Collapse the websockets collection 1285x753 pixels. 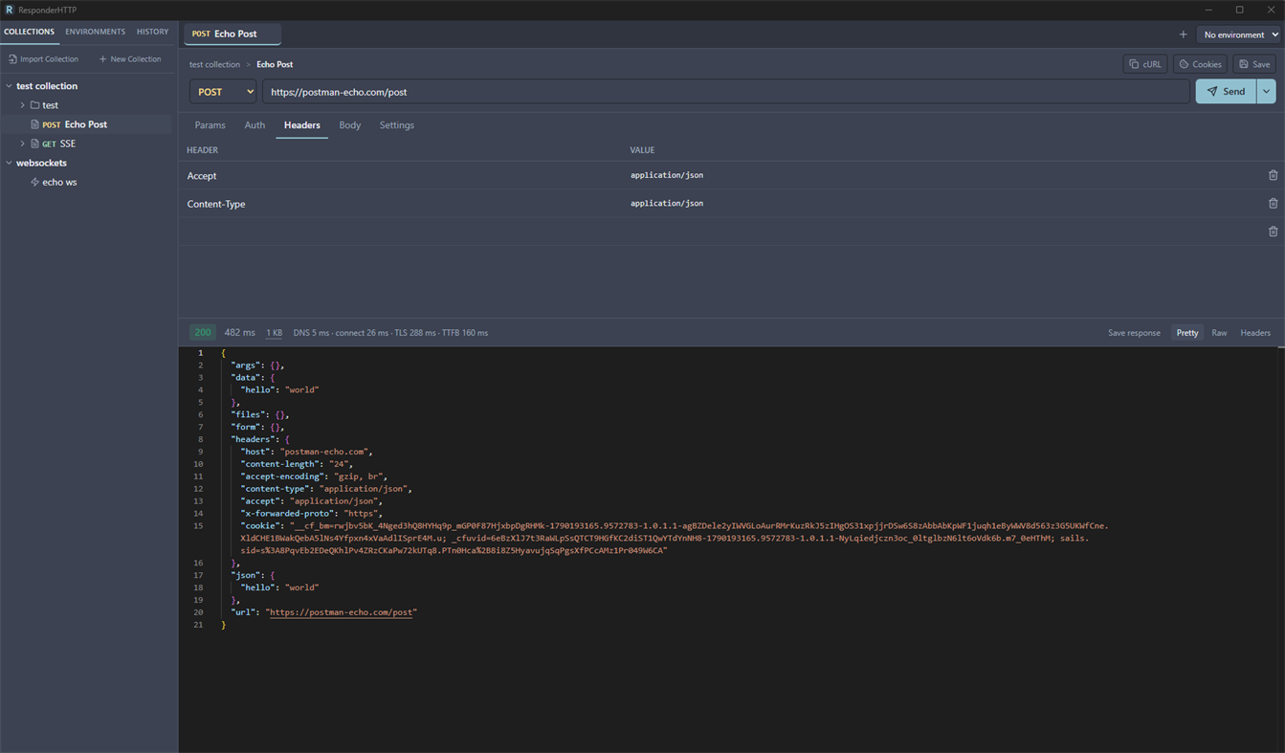tap(10, 163)
